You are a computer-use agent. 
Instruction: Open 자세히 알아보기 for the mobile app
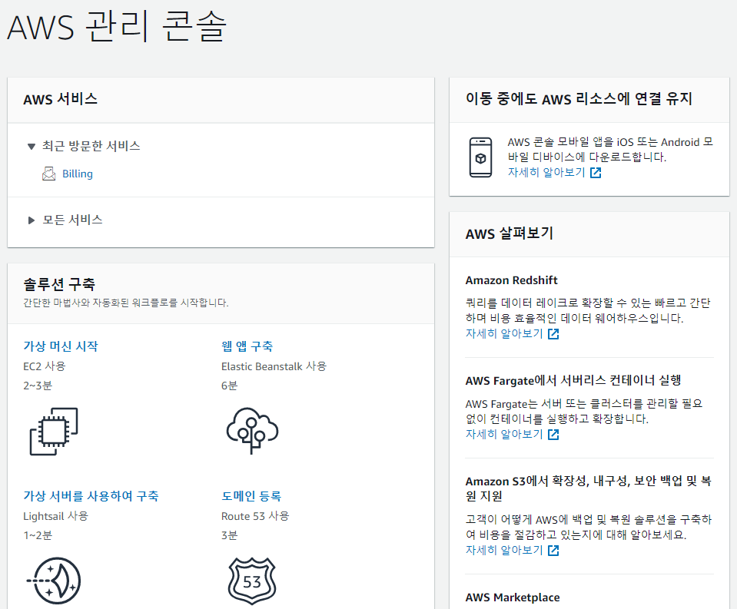[546, 173]
